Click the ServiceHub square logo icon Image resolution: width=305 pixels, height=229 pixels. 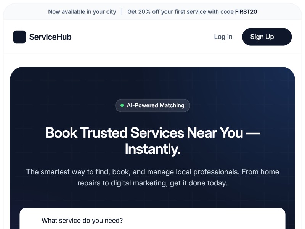coord(19,37)
